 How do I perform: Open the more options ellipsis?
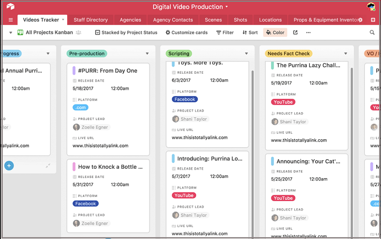[308, 32]
